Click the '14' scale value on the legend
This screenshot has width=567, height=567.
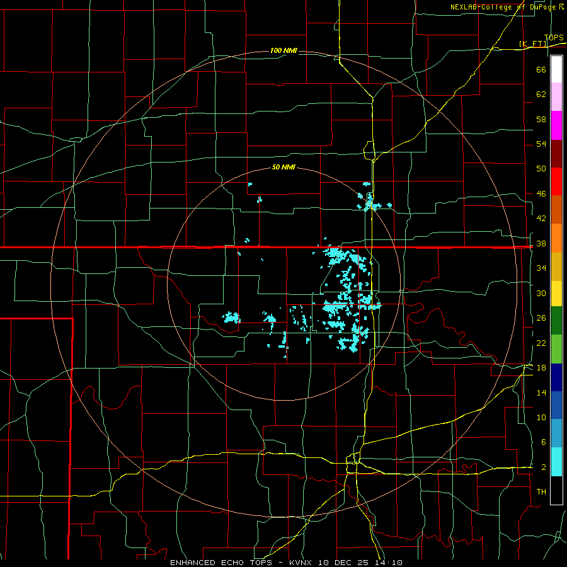[541, 393]
